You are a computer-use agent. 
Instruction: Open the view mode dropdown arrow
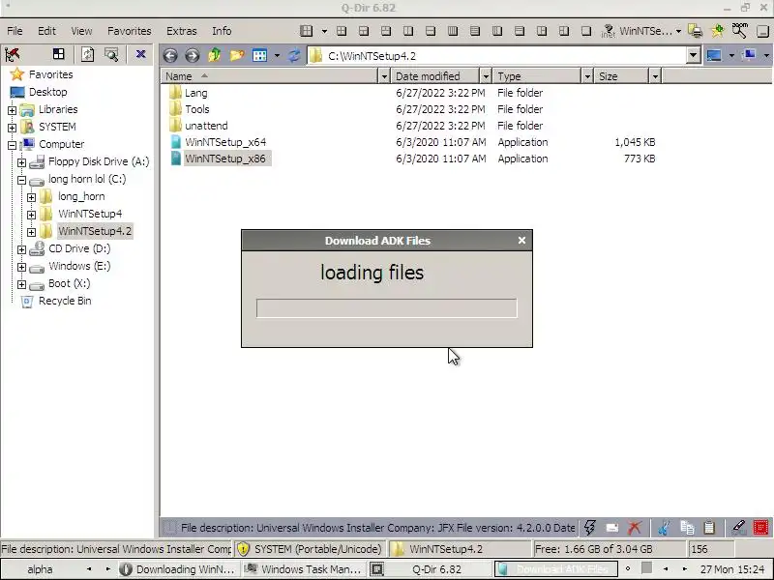coord(277,55)
